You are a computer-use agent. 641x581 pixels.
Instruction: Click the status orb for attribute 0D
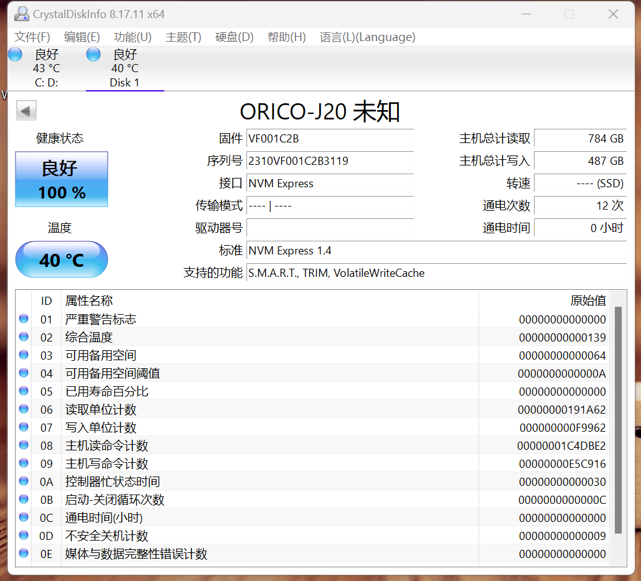tap(24, 535)
